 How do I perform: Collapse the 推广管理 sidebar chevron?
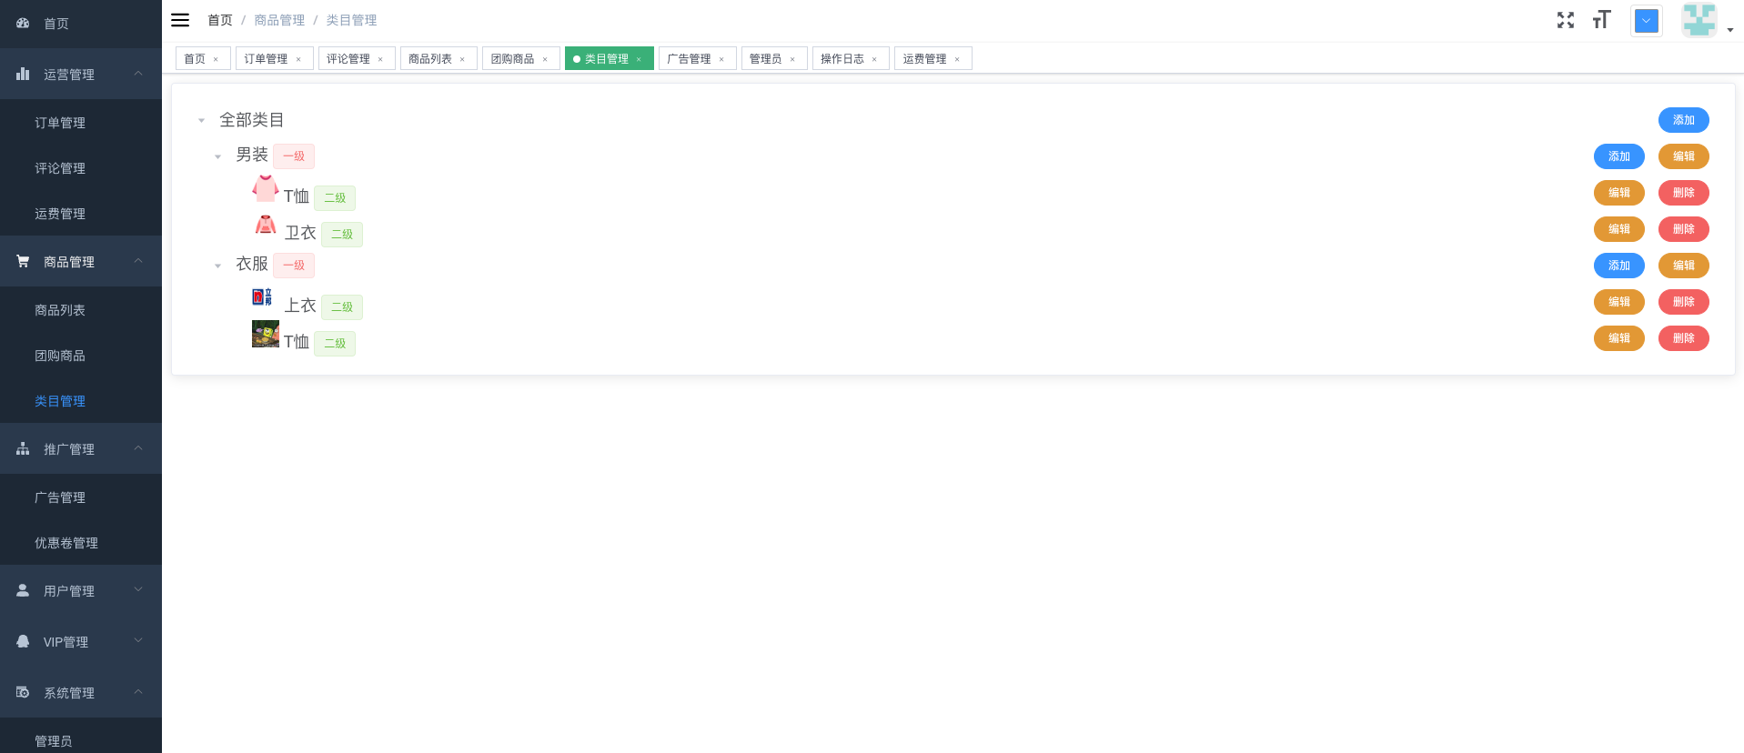[138, 447]
